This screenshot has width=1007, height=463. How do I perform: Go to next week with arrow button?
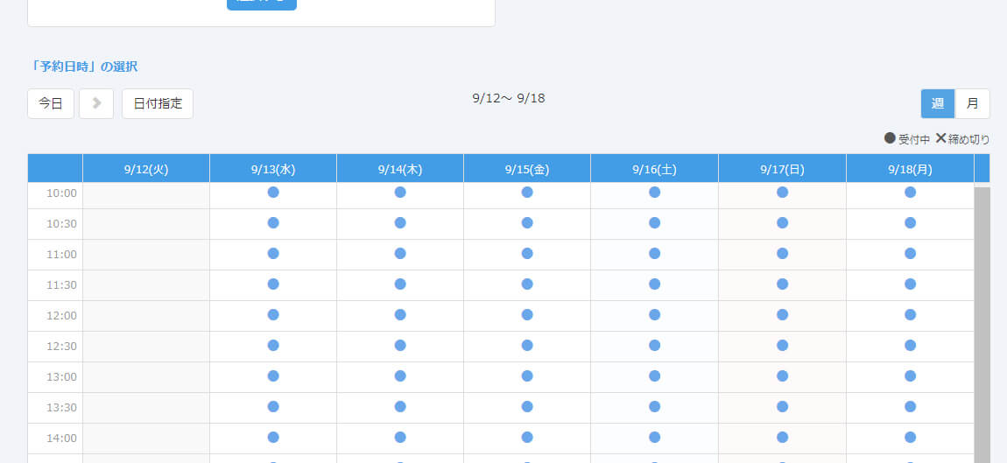click(x=96, y=103)
